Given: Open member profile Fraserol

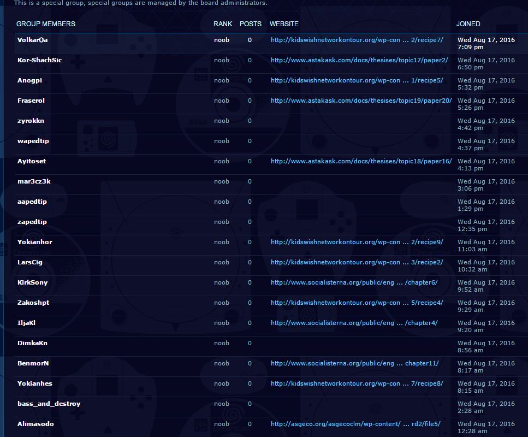Looking at the screenshot, I should [x=31, y=101].
